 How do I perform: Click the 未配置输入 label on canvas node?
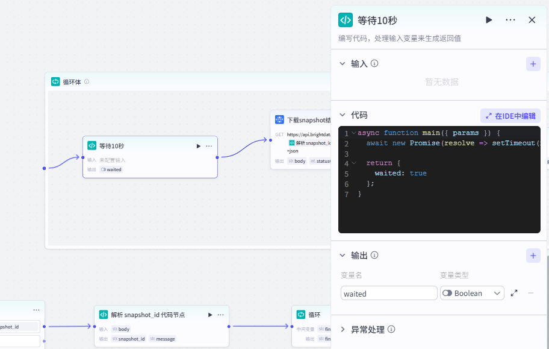pos(112,160)
